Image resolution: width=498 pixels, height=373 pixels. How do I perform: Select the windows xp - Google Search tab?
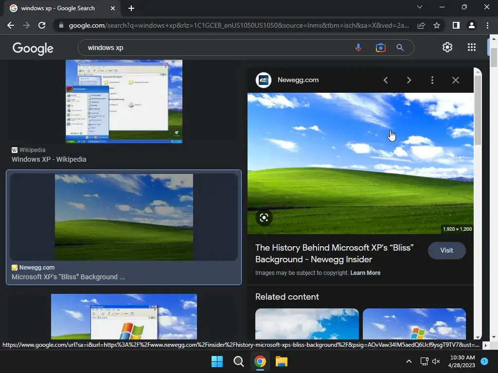pyautogui.click(x=62, y=8)
